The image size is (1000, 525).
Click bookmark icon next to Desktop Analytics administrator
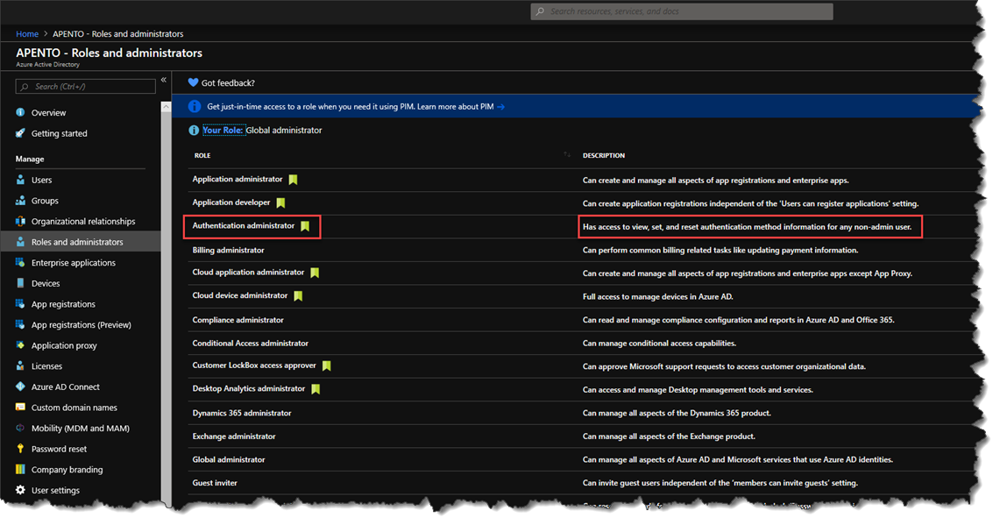click(316, 389)
